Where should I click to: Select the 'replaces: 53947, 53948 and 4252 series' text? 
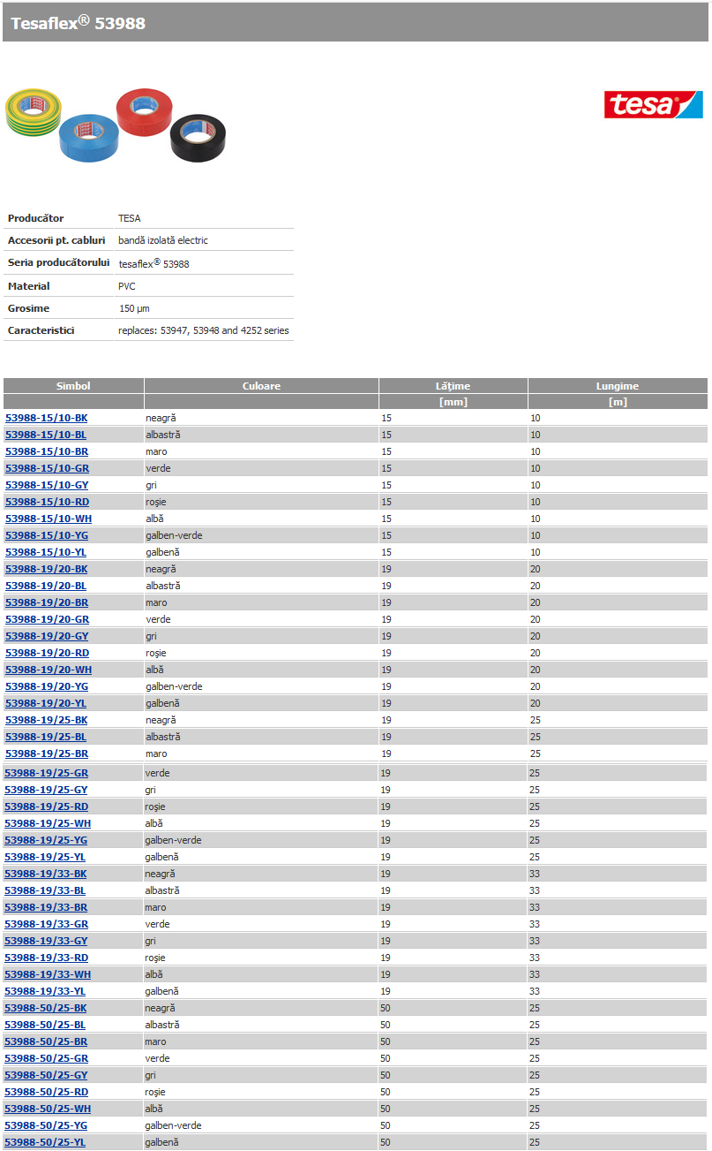click(204, 330)
